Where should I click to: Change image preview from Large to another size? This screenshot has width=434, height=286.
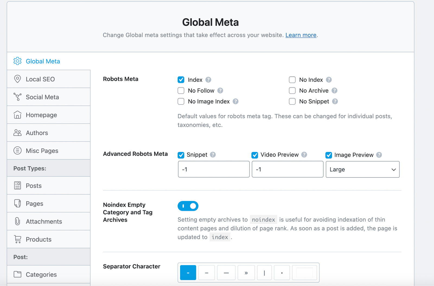click(x=362, y=169)
